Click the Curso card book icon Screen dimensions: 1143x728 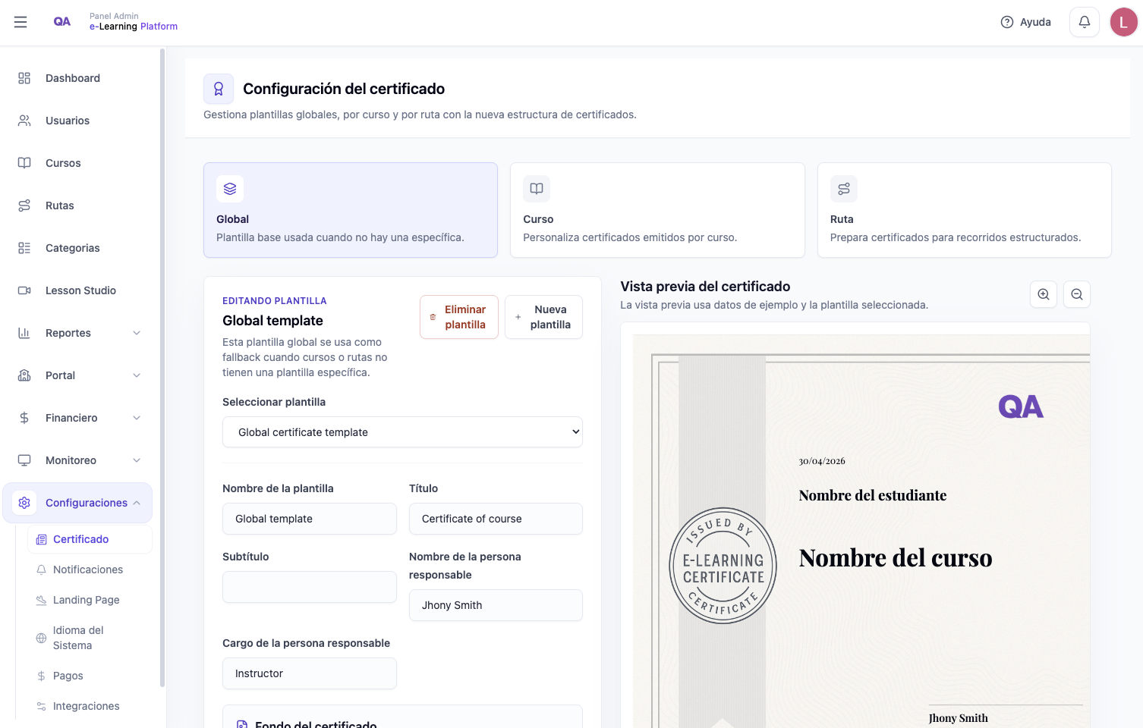pos(537,189)
